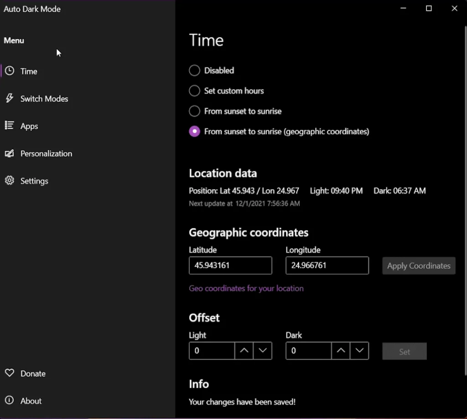Click the Settings gear icon
The width and height of the screenshot is (467, 419).
[9, 181]
